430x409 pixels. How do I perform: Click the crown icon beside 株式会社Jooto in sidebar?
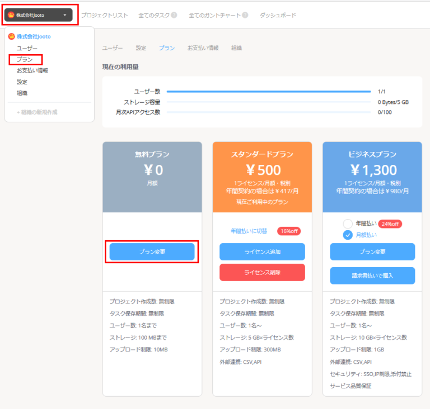point(12,36)
